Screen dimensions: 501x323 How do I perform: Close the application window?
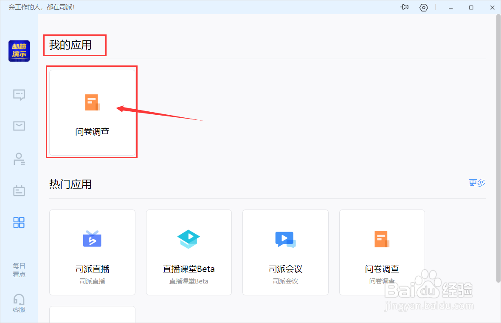tap(493, 7)
